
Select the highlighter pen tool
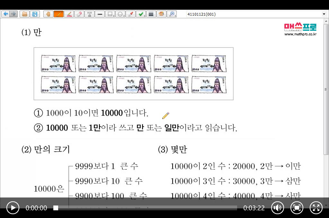69,14
